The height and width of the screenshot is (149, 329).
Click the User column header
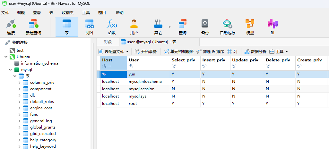coord(148,63)
